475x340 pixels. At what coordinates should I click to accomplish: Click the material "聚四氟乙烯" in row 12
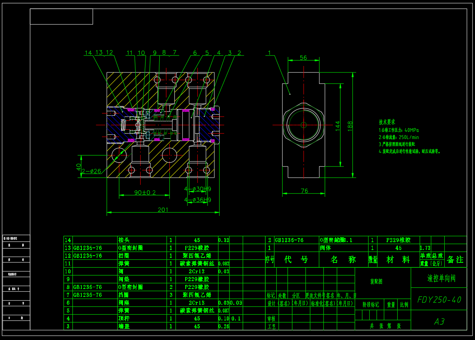pyautogui.click(x=197, y=256)
